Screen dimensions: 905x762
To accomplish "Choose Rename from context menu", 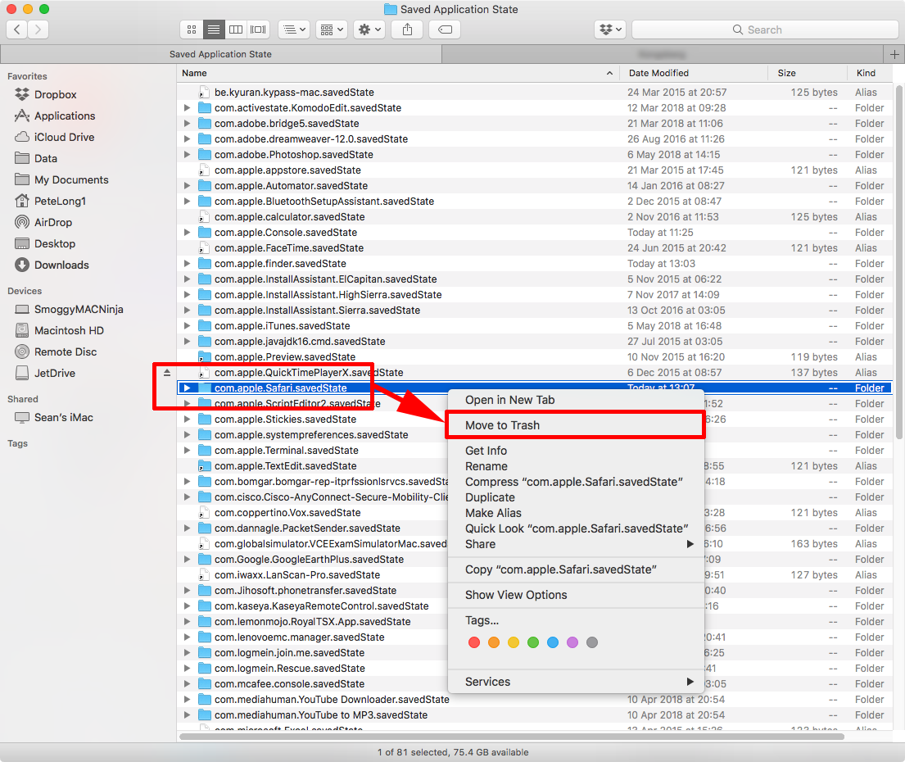I will click(x=576, y=466).
